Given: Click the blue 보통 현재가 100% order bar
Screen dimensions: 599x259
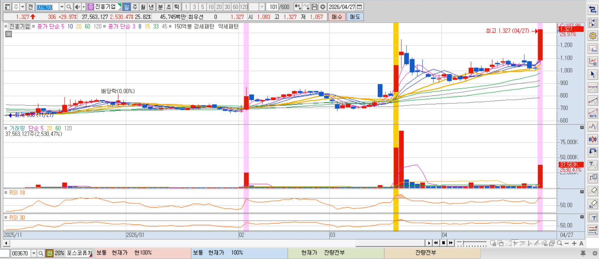Looking at the screenshot, I should pos(240,253).
